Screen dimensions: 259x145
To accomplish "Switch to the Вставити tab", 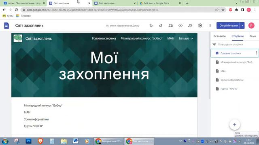I will [x=219, y=36].
